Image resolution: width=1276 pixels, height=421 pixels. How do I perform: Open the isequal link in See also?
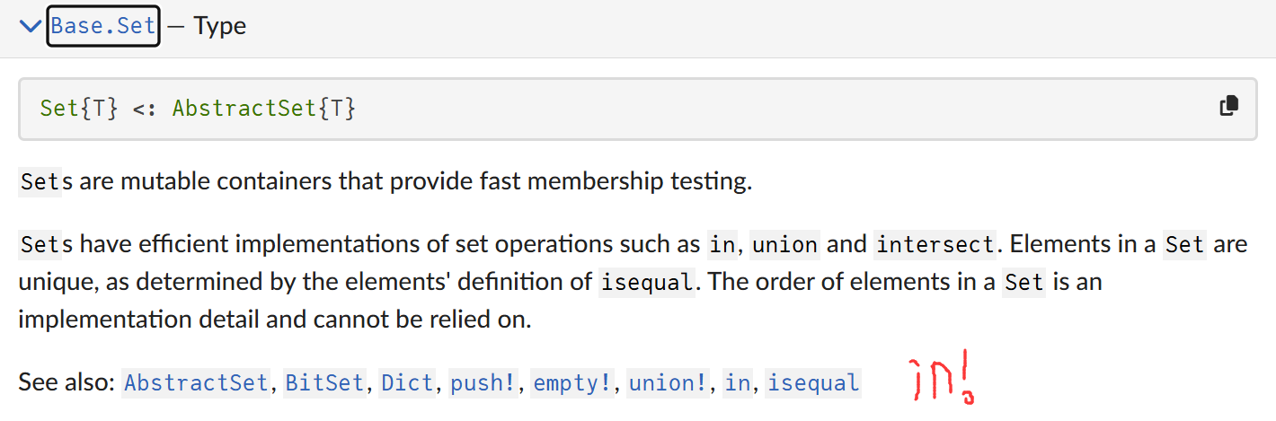tap(813, 383)
